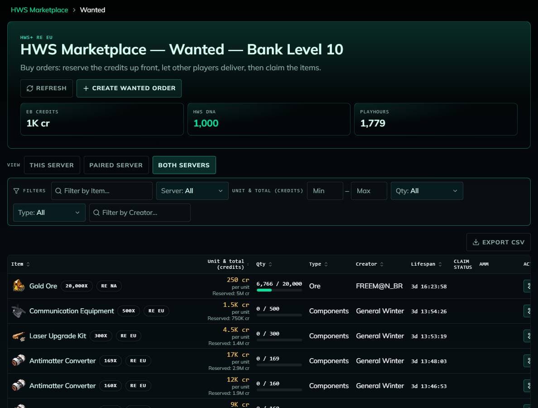The image size is (538, 408).
Task: Switch view to Paired Server
Action: (x=116, y=165)
